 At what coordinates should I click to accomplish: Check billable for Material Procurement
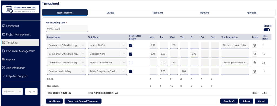coord(131,63)
